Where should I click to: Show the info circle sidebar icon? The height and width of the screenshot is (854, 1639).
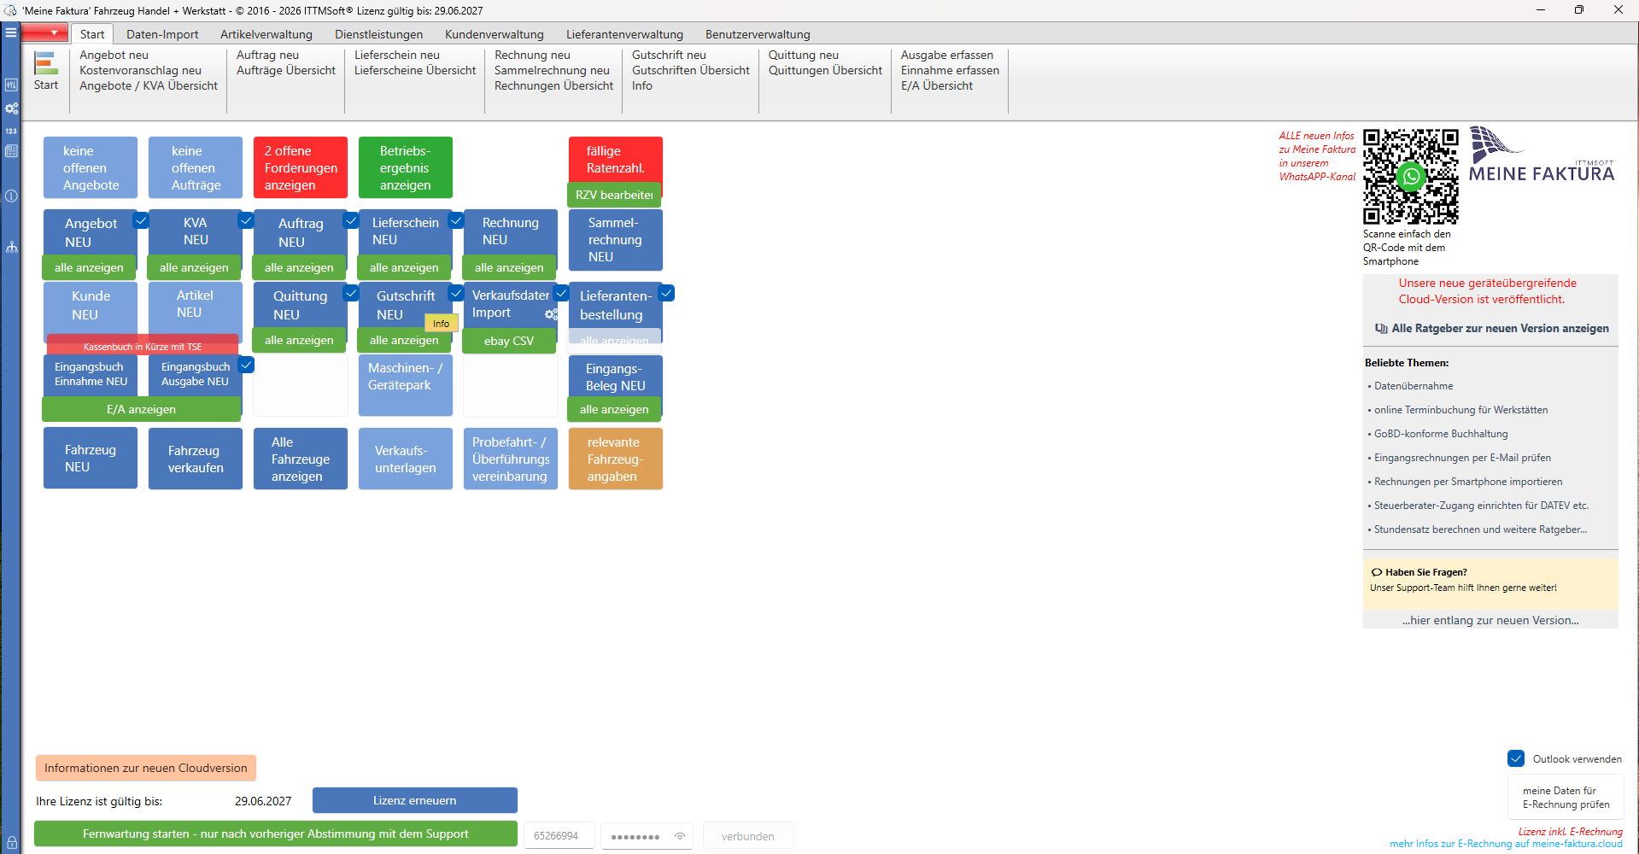tap(11, 196)
